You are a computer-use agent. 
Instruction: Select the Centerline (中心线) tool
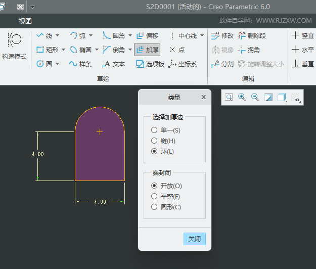point(184,36)
